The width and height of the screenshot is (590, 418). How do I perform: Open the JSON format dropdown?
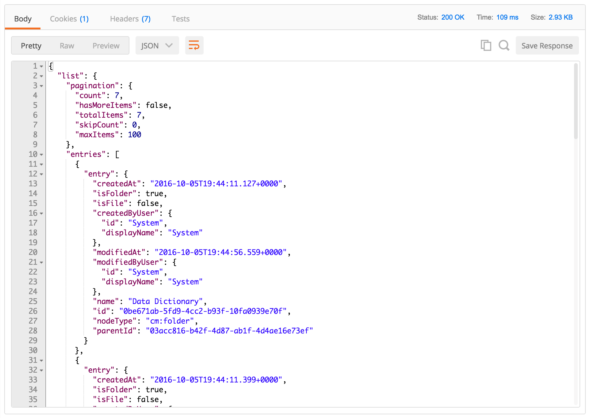pyautogui.click(x=157, y=45)
